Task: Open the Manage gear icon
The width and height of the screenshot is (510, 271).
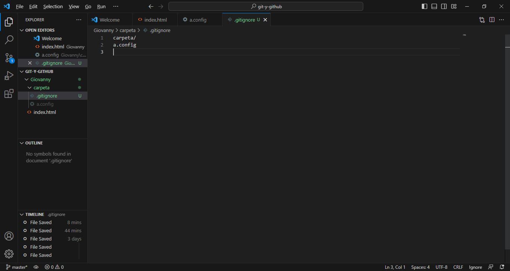Action: (9, 254)
